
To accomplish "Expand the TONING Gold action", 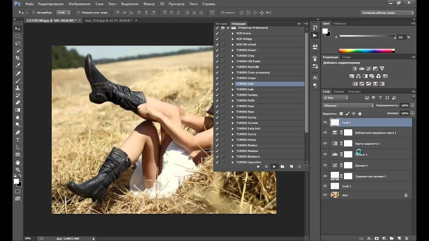I will tap(233, 84).
